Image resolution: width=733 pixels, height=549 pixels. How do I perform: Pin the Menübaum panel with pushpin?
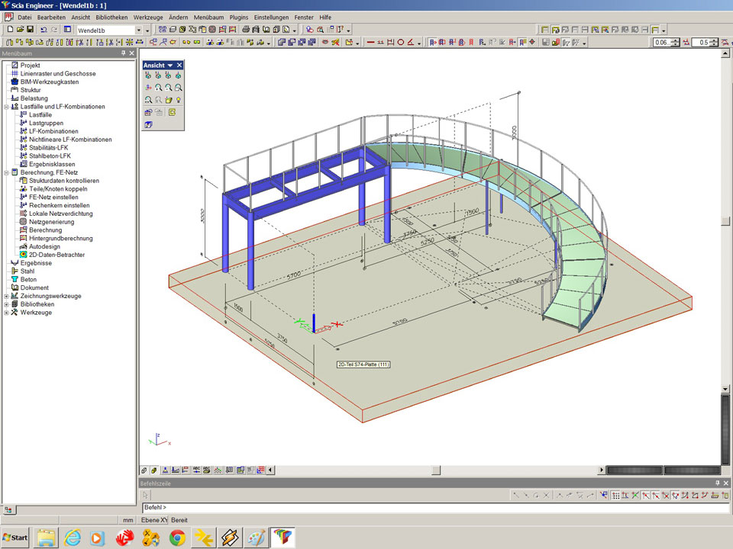tap(123, 54)
